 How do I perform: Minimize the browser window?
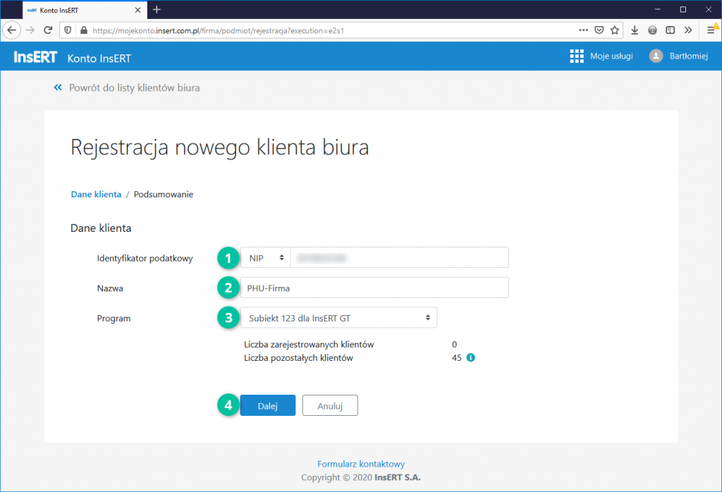point(658,9)
